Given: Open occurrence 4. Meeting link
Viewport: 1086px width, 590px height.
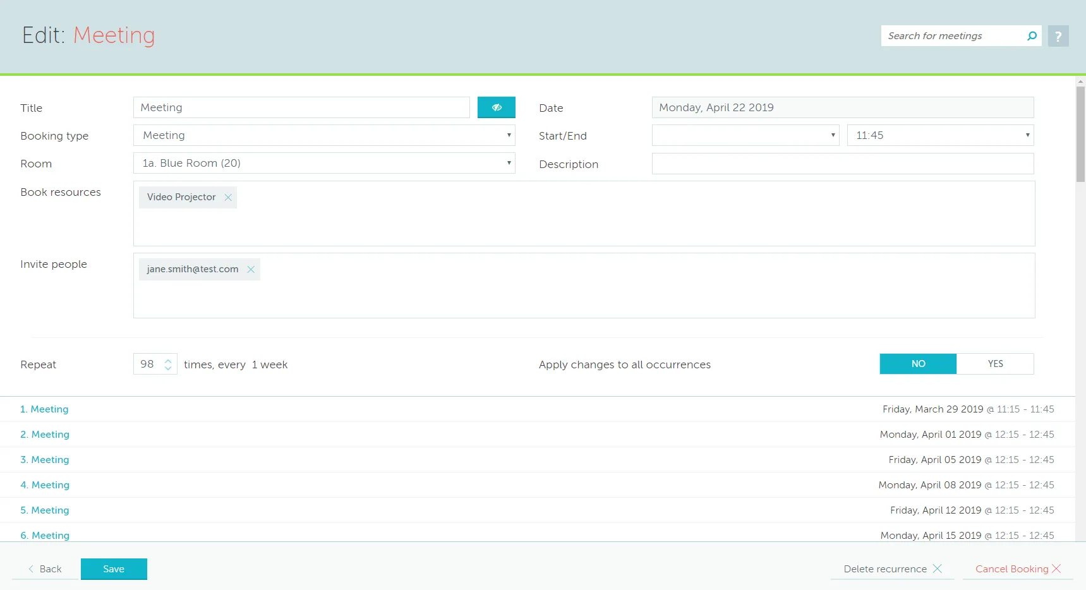Looking at the screenshot, I should coord(45,485).
